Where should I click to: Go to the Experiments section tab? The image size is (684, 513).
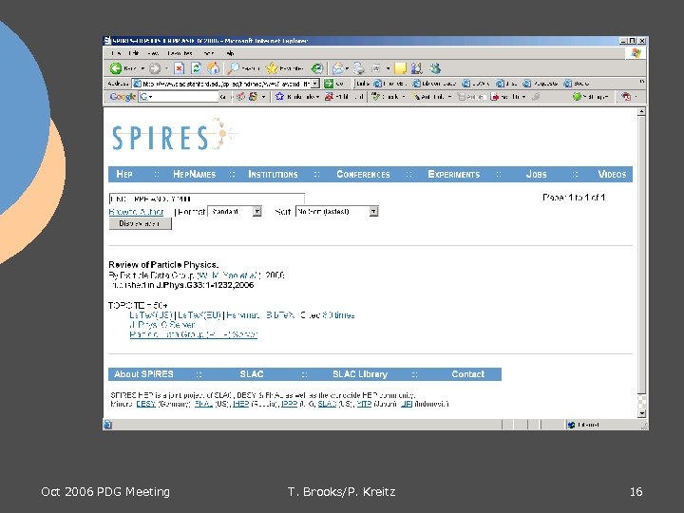[454, 174]
